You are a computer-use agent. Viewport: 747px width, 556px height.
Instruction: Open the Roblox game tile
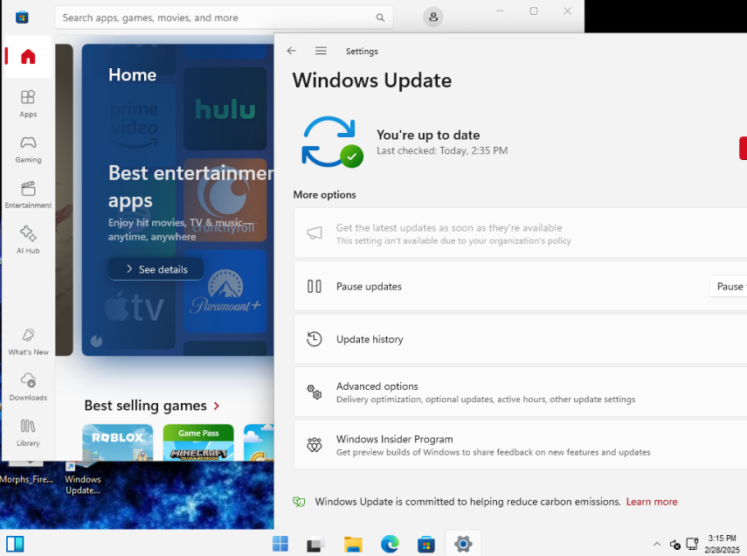point(118,442)
